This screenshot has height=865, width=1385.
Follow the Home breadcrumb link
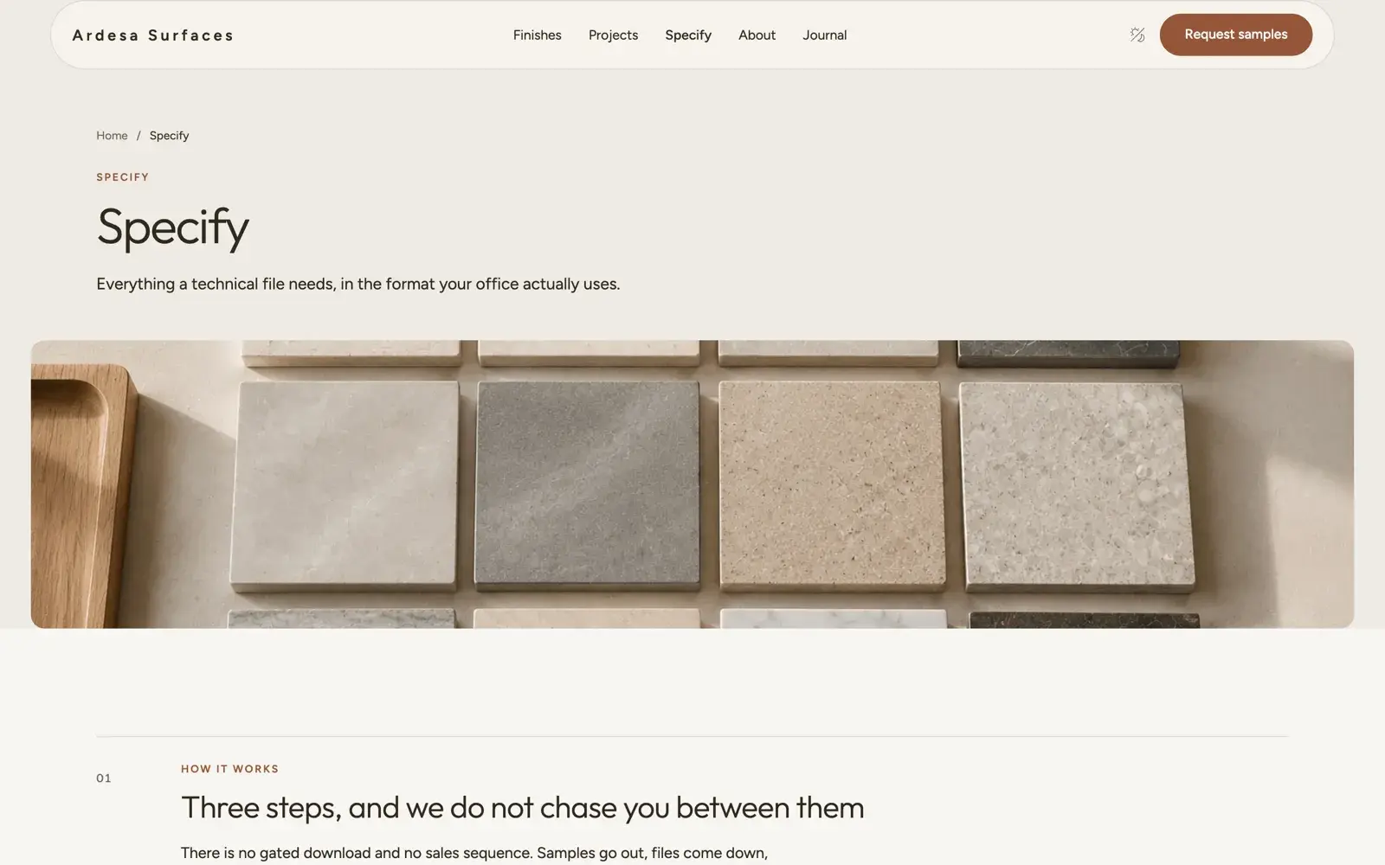click(112, 136)
